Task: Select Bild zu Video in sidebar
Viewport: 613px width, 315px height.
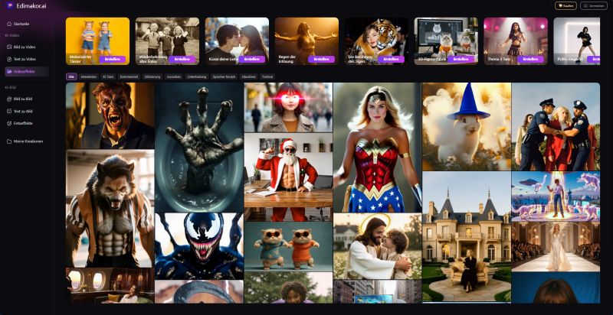Action: coord(25,47)
